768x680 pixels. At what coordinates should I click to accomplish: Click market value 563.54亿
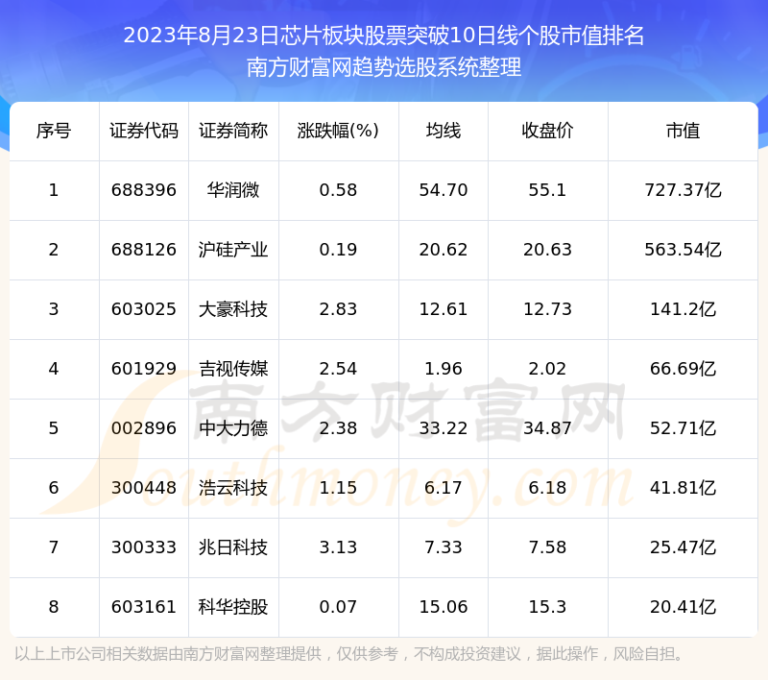683,250
